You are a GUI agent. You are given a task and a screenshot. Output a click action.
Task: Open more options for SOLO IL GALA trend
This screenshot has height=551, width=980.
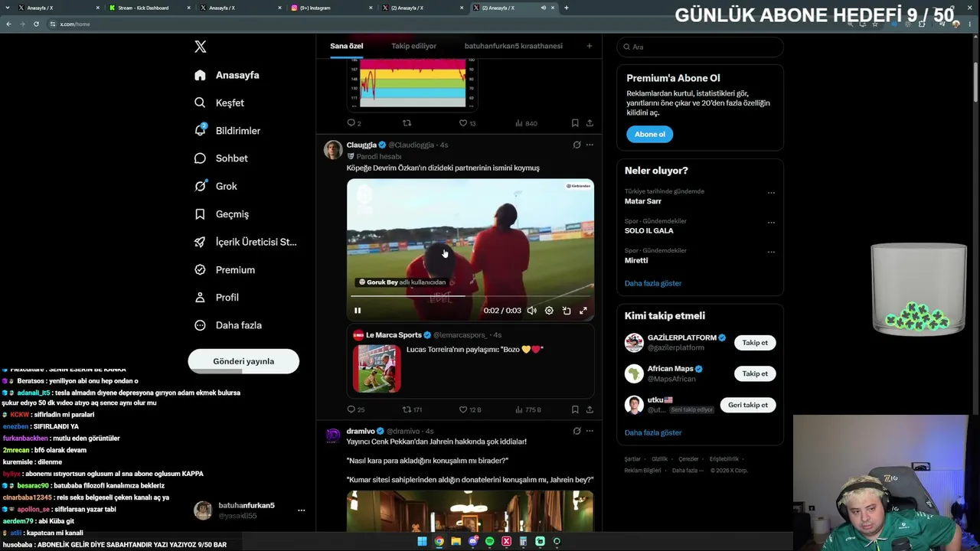(771, 223)
